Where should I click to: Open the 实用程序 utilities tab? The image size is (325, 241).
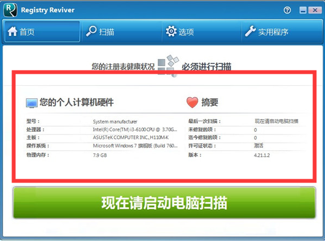coord(282,32)
